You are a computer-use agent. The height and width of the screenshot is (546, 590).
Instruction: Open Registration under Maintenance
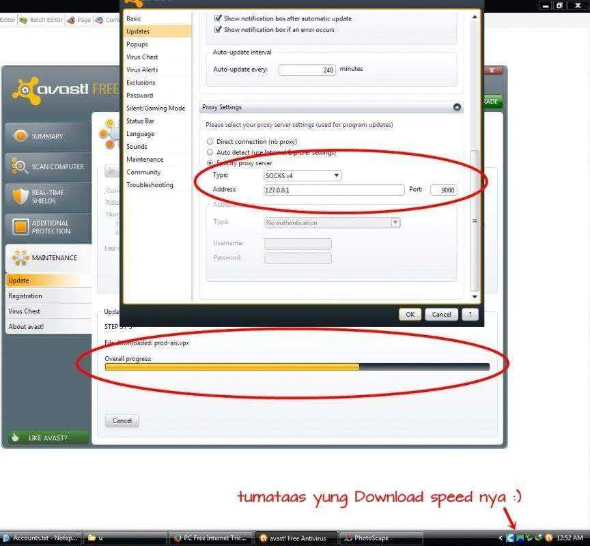[x=48, y=296]
